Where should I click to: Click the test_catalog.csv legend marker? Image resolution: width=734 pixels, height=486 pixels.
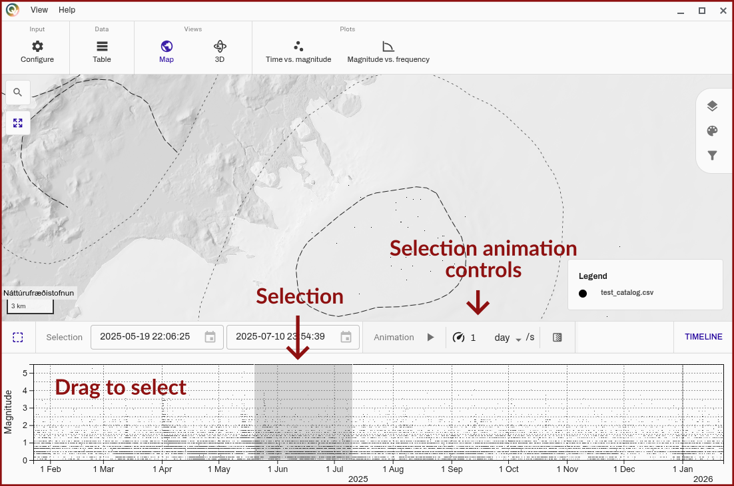583,294
